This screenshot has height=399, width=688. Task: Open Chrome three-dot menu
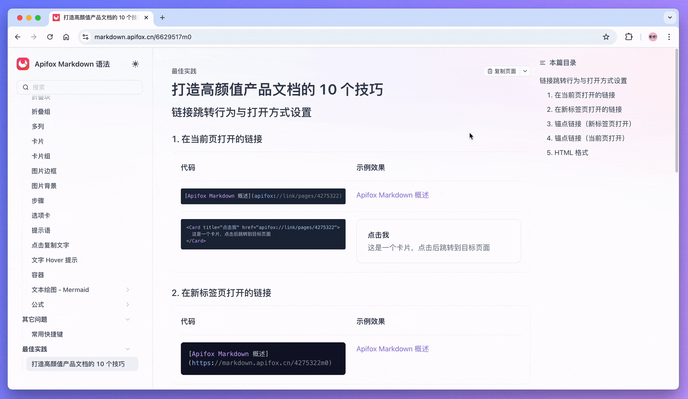(669, 37)
